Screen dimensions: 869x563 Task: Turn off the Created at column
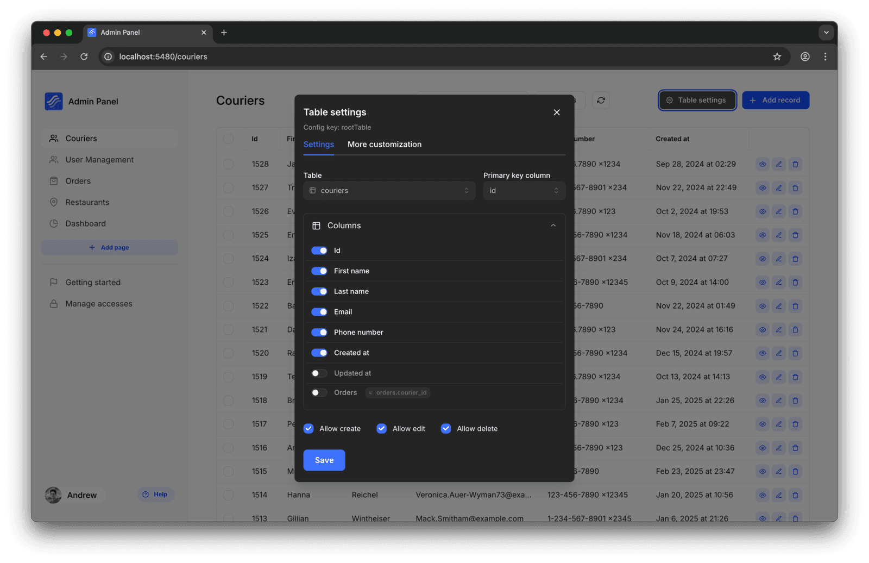tap(319, 353)
